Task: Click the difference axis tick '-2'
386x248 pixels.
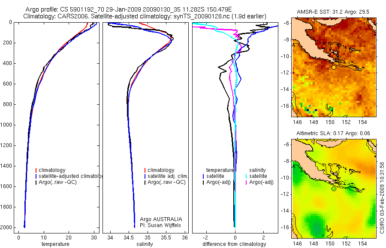Action: point(206,238)
